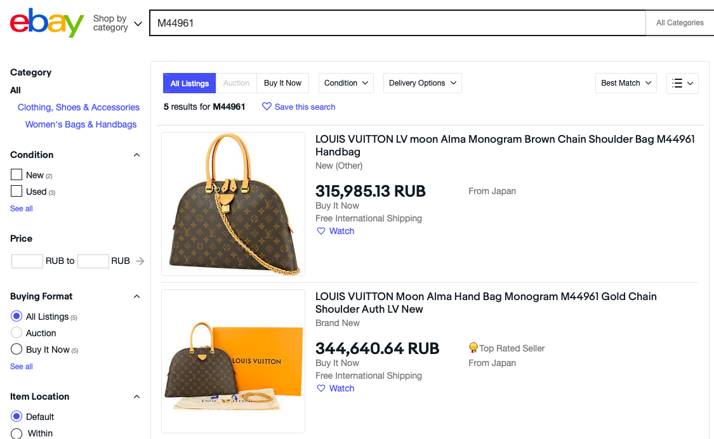Image resolution: width=714 pixels, height=439 pixels.
Task: Open the Shop by category menu
Action: pos(117,23)
